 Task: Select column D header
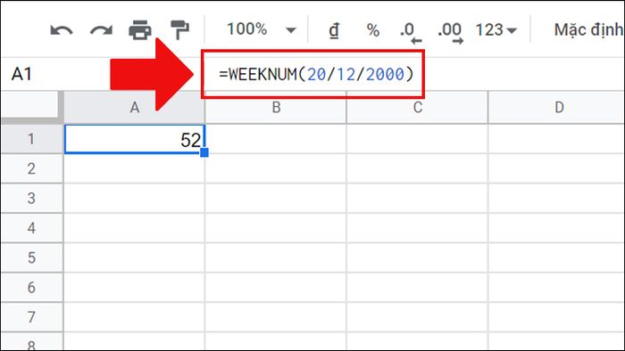pos(557,107)
